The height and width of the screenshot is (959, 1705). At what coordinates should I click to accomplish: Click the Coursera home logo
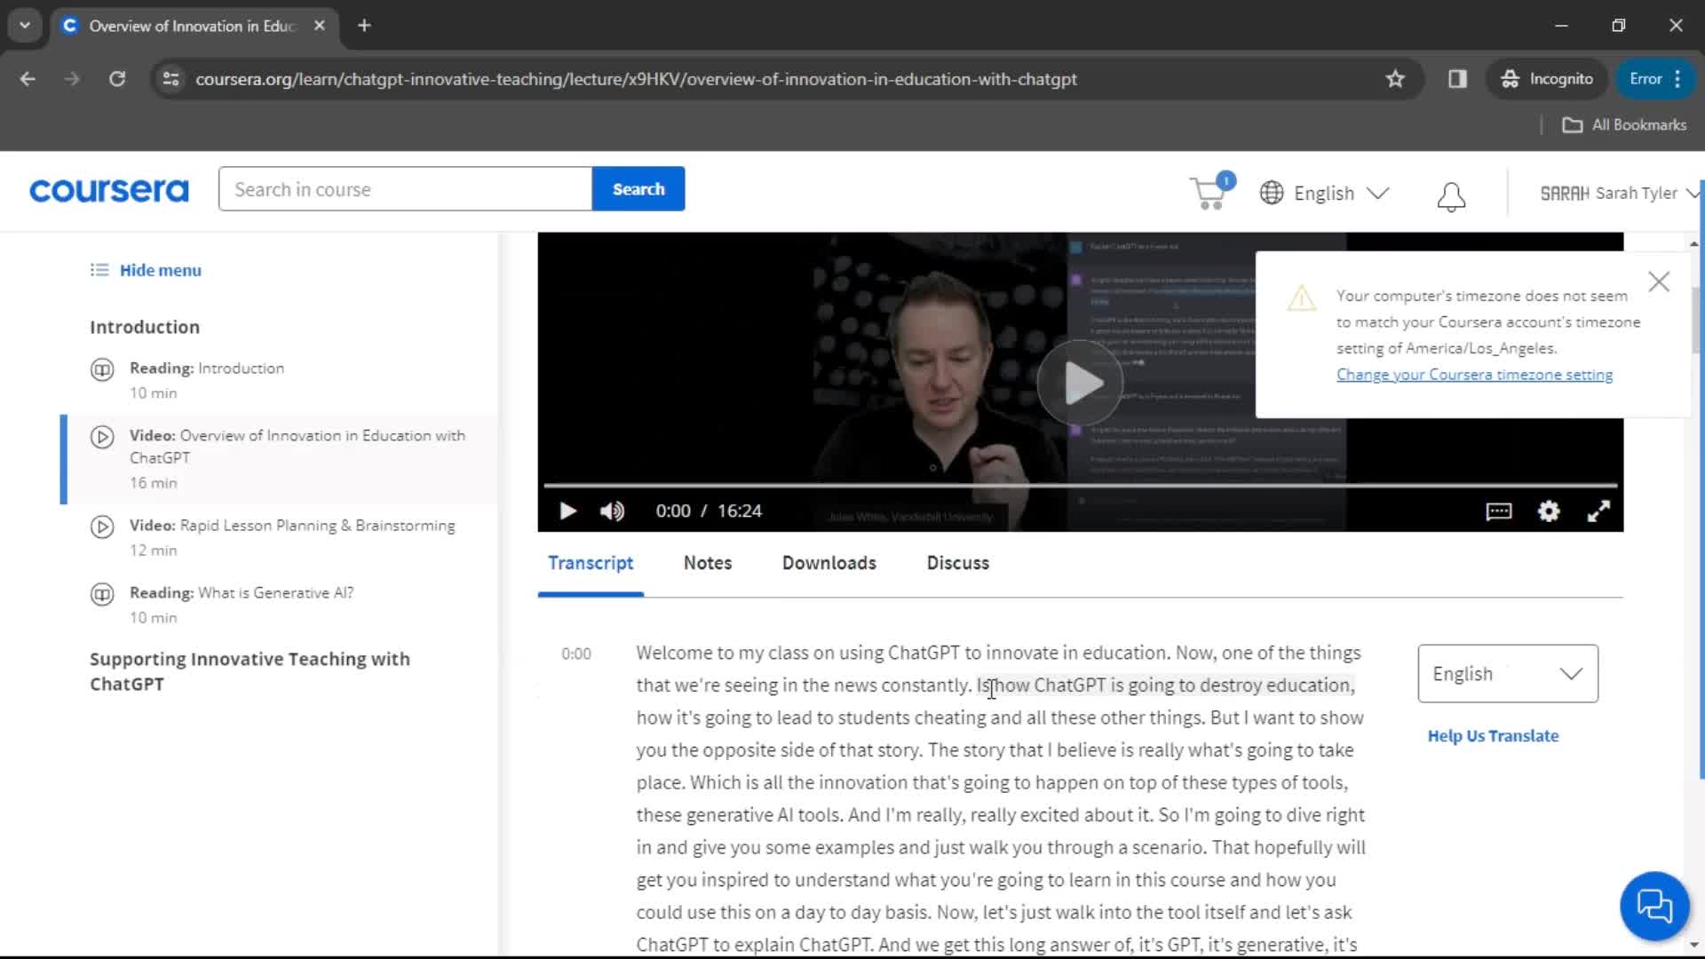click(109, 191)
